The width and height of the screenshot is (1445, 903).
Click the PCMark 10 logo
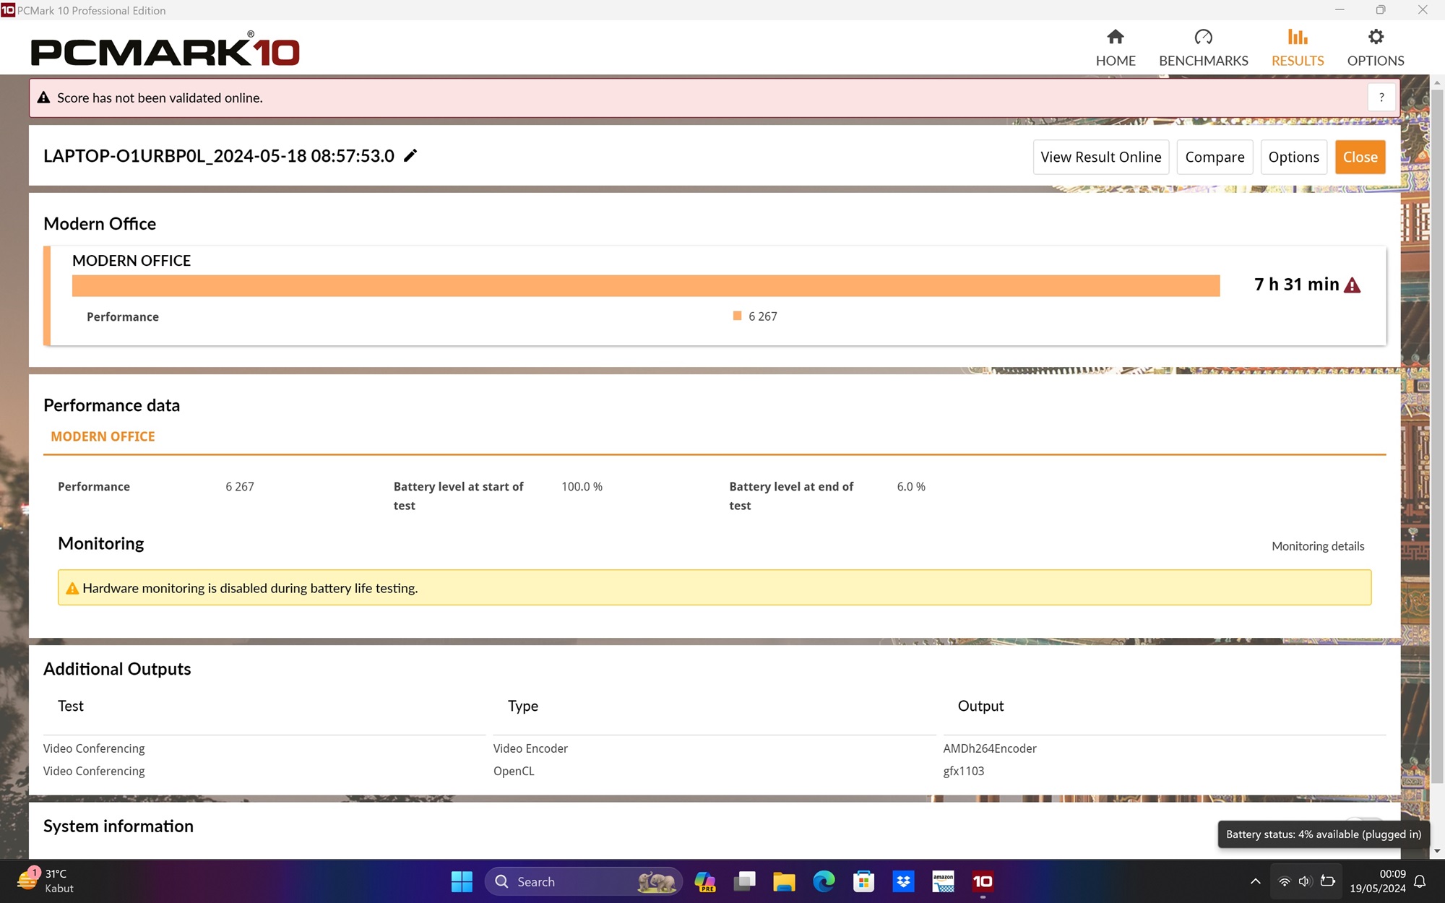tap(165, 49)
